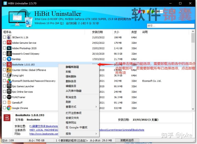Click the Google Chrome icon

(x=9, y=108)
